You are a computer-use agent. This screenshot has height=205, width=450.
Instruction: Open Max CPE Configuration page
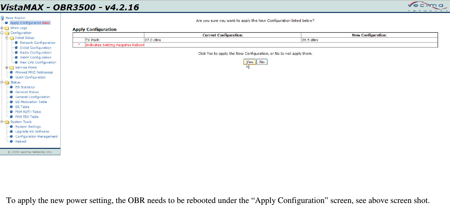point(38,62)
